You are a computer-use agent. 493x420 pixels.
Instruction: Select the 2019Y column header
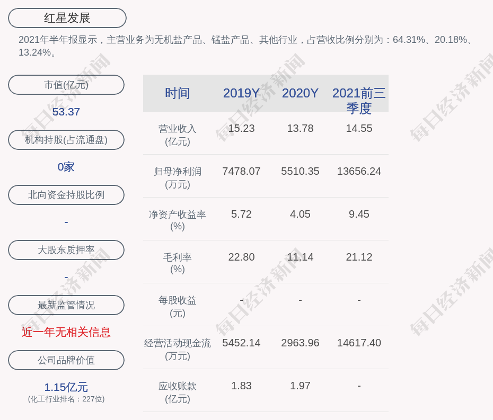[241, 93]
